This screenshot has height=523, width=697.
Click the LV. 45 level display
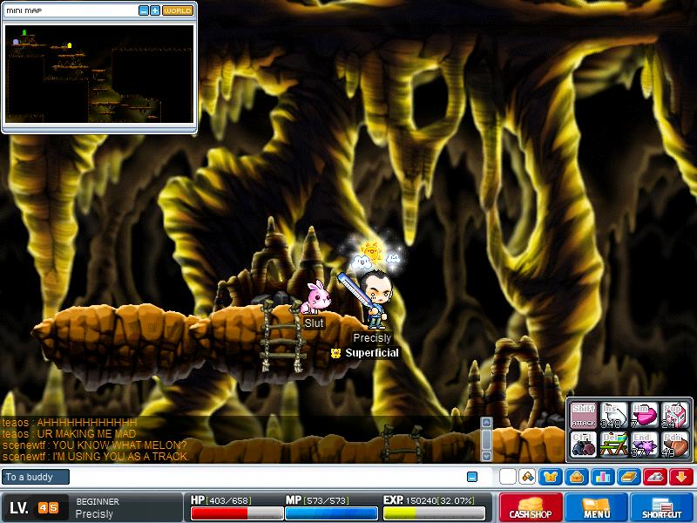coord(34,507)
